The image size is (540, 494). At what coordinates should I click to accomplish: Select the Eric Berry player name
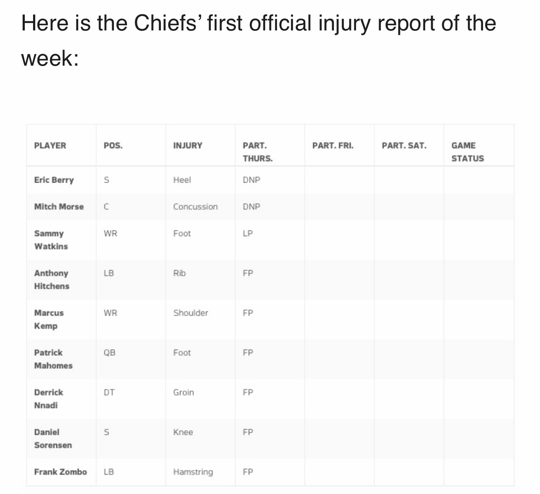pyautogui.click(x=54, y=180)
